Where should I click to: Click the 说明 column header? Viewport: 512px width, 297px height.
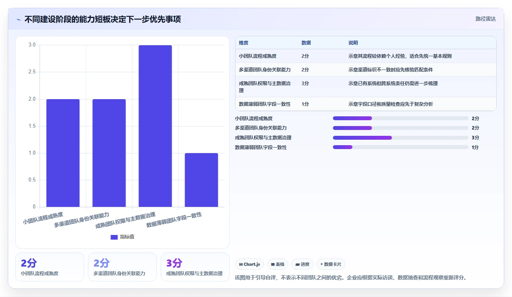click(353, 43)
